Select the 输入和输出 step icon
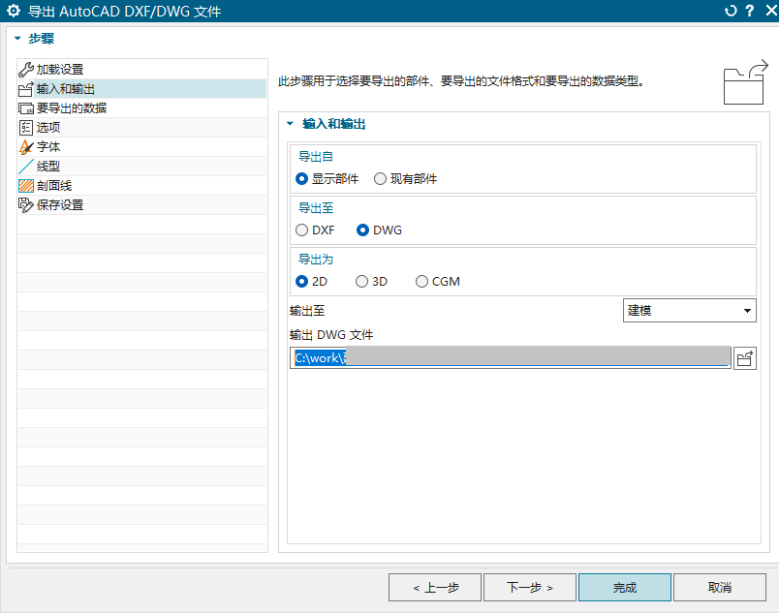Screen dimensions: 779x613 click(x=26, y=88)
